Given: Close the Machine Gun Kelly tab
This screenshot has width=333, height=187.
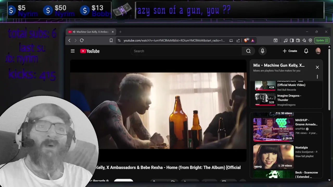Looking at the screenshot, I should (x=113, y=32).
